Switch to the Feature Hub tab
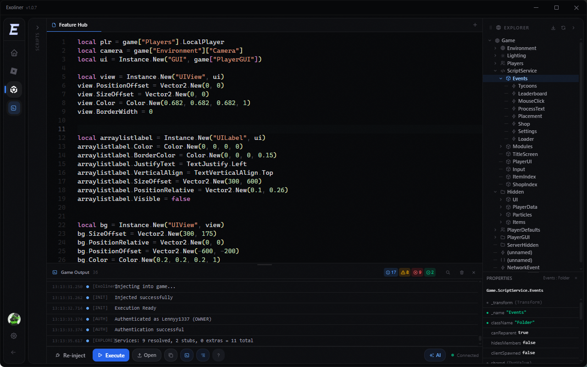587x367 pixels. [x=74, y=25]
